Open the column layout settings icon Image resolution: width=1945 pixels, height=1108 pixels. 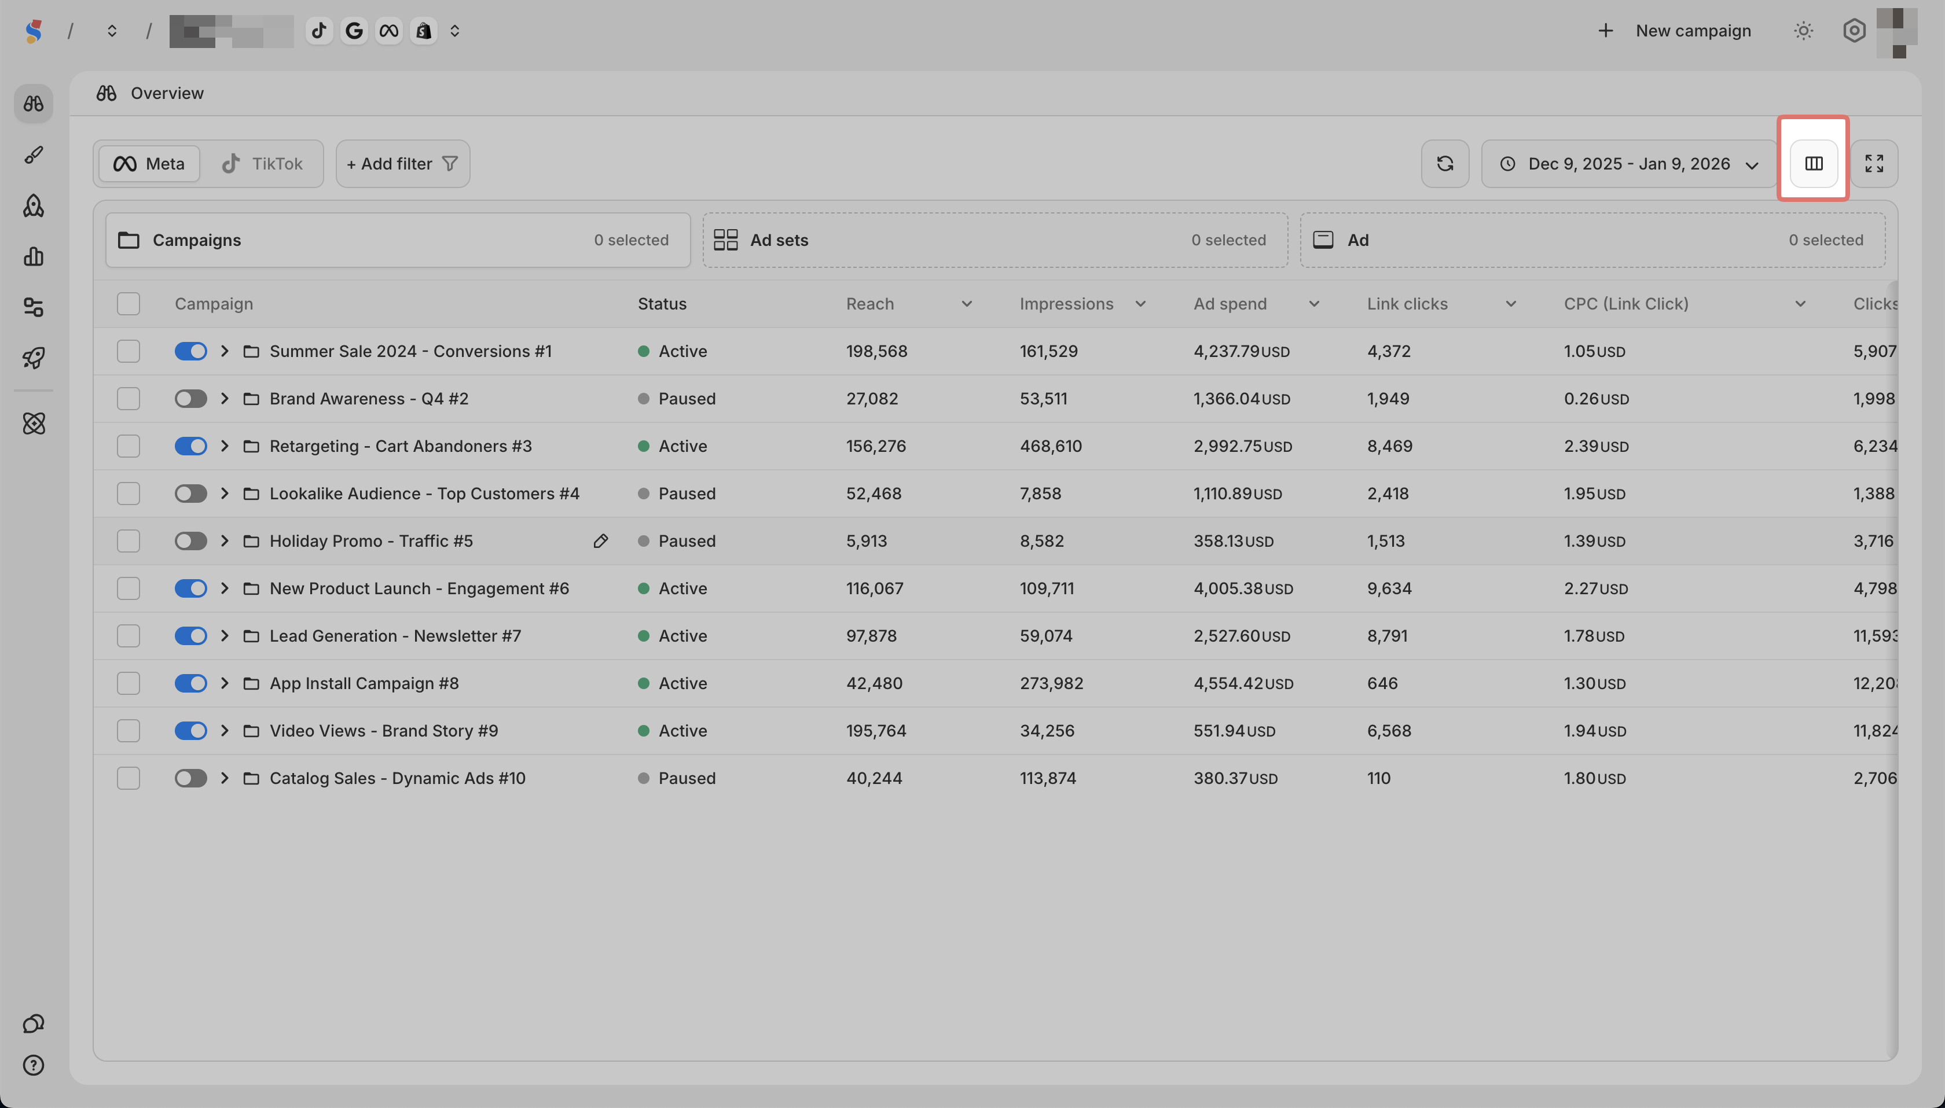[x=1813, y=164]
